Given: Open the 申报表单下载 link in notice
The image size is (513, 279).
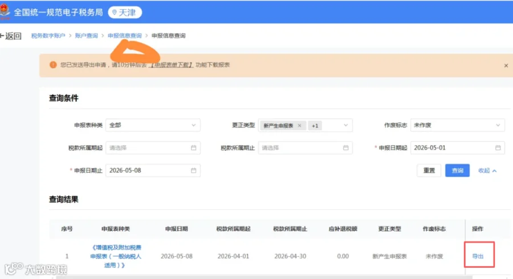Looking at the screenshot, I should pyautogui.click(x=171, y=65).
